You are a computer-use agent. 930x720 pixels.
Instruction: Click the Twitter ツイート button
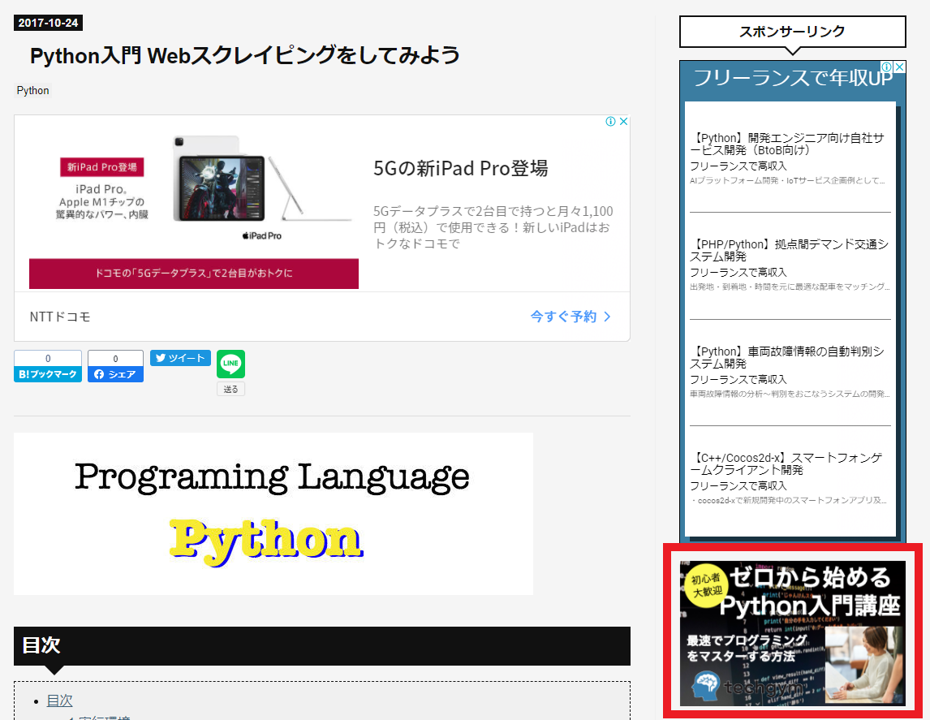180,358
